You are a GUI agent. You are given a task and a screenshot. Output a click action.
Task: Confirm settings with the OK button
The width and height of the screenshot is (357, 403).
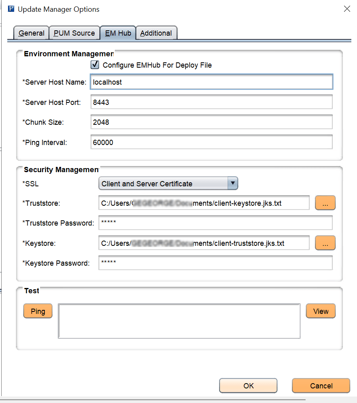pyautogui.click(x=248, y=386)
